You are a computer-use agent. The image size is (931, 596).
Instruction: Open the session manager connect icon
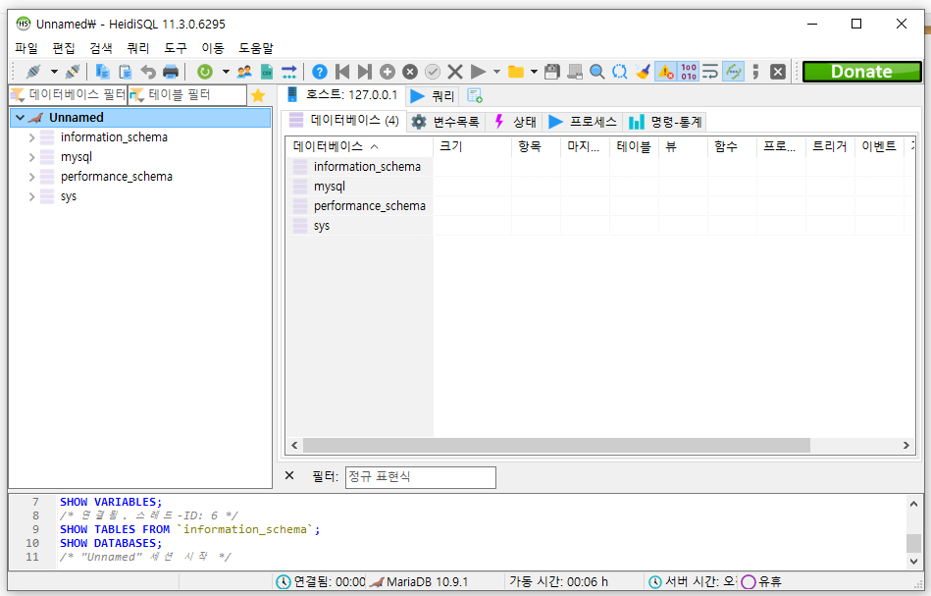coord(33,72)
